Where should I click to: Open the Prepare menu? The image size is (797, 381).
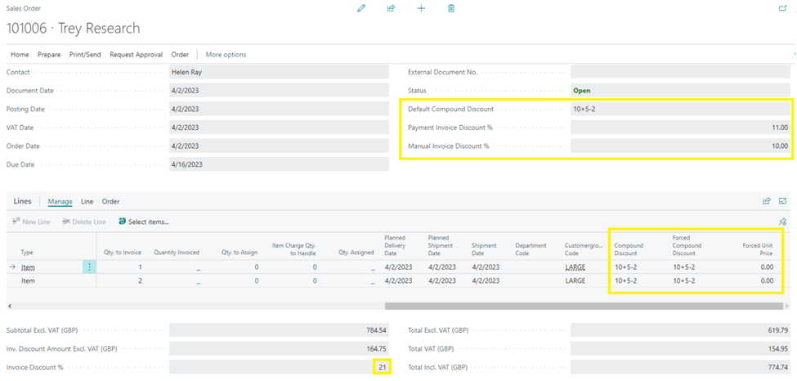[x=49, y=55]
